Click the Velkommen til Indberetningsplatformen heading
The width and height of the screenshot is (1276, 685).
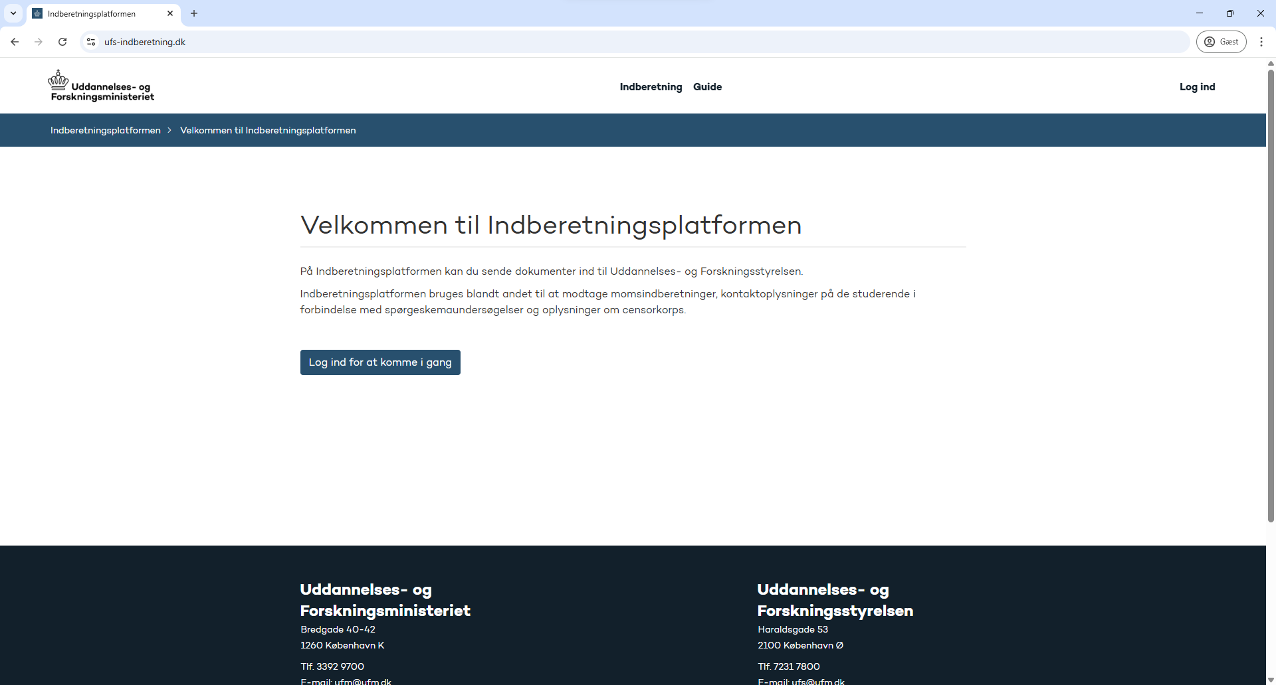[551, 225]
